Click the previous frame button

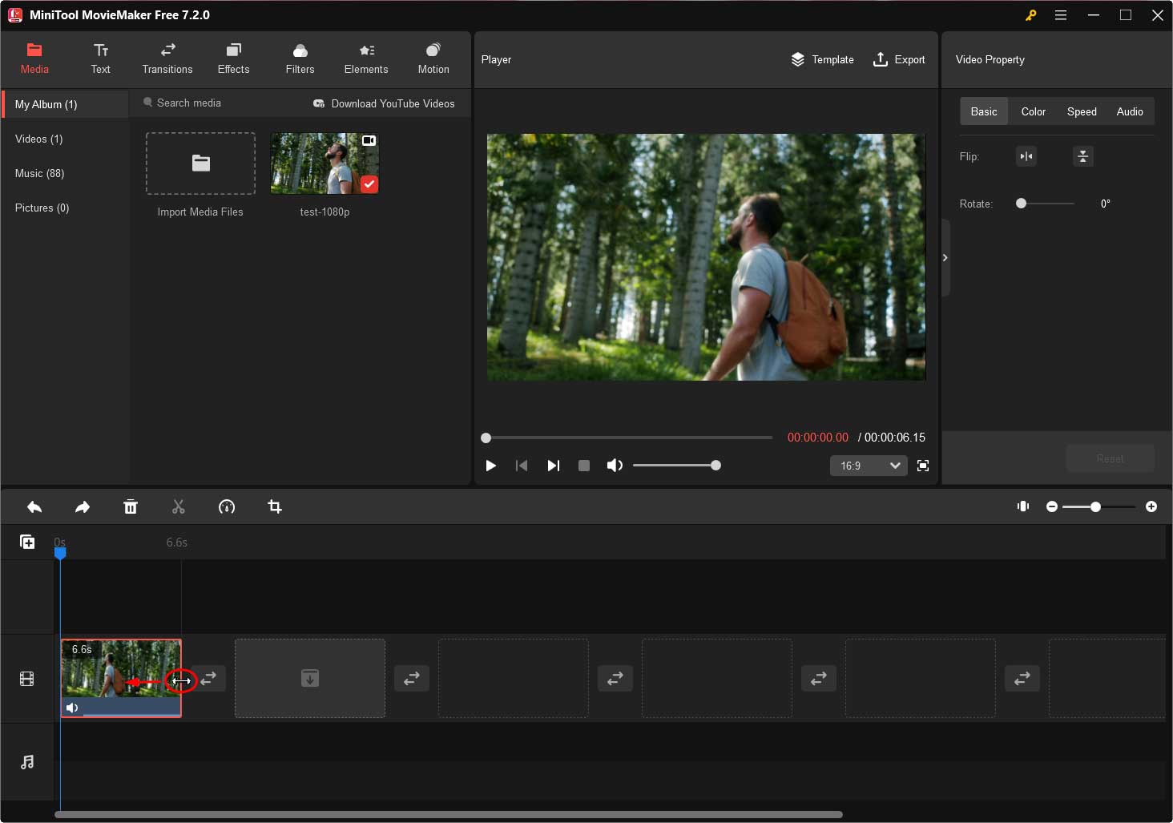522,466
